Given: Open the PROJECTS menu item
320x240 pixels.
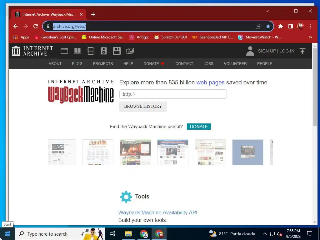Looking at the screenshot, I should (103, 64).
